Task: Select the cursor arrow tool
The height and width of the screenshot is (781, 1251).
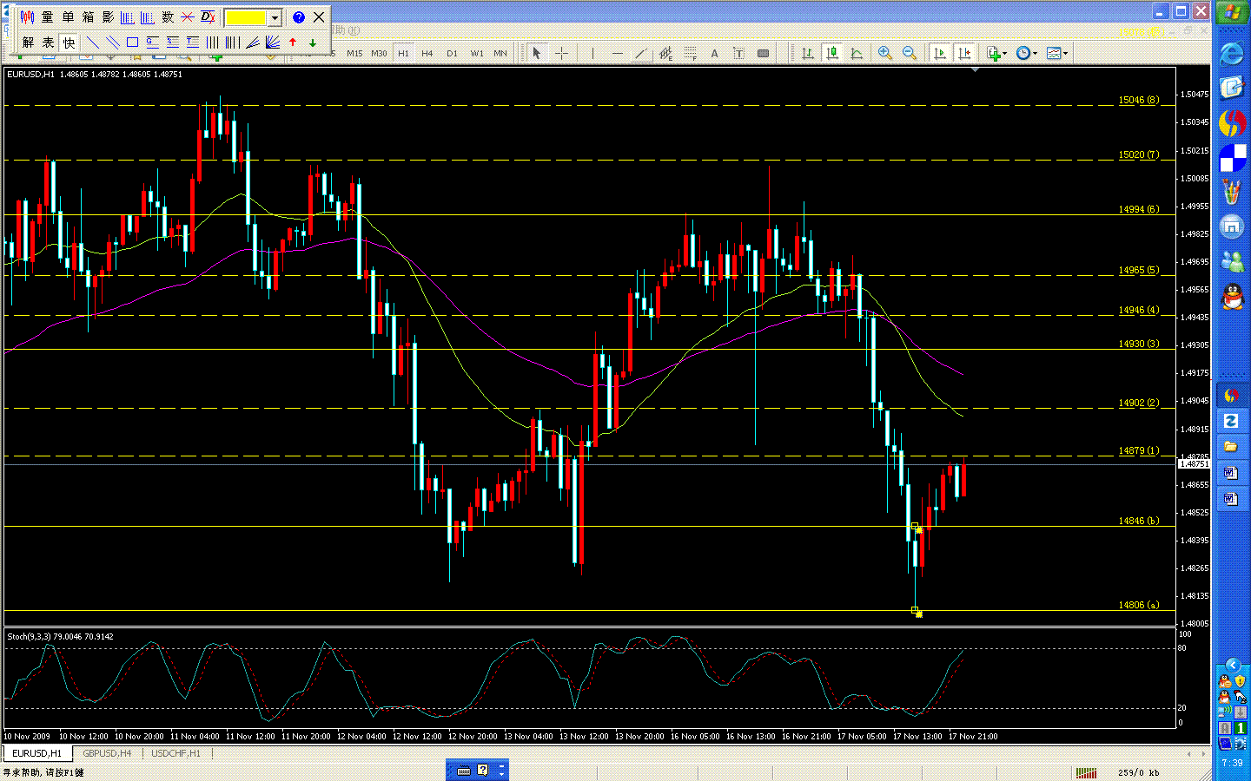Action: point(537,53)
